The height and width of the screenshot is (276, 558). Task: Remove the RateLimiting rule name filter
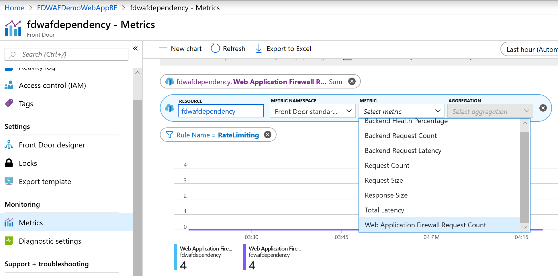coord(267,135)
